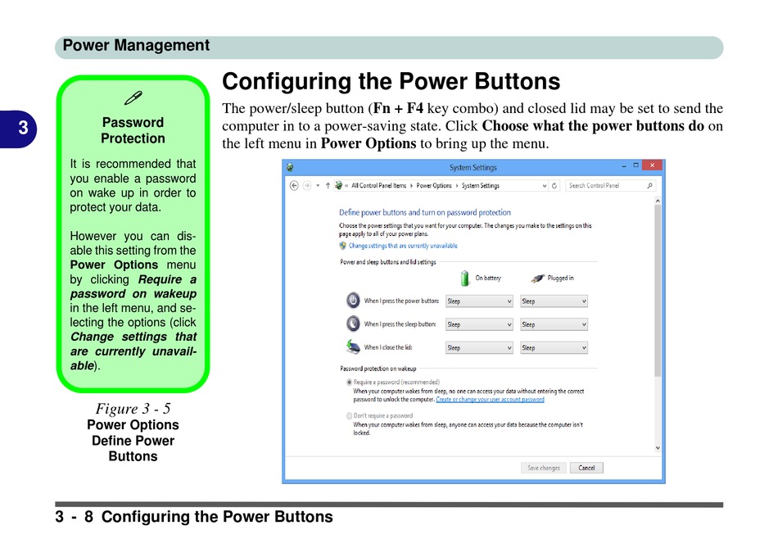778x548 pixels.
Task: Click the power button icon
Action: click(353, 301)
